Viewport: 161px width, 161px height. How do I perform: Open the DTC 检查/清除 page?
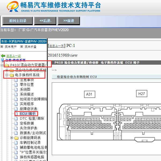(32, 118)
